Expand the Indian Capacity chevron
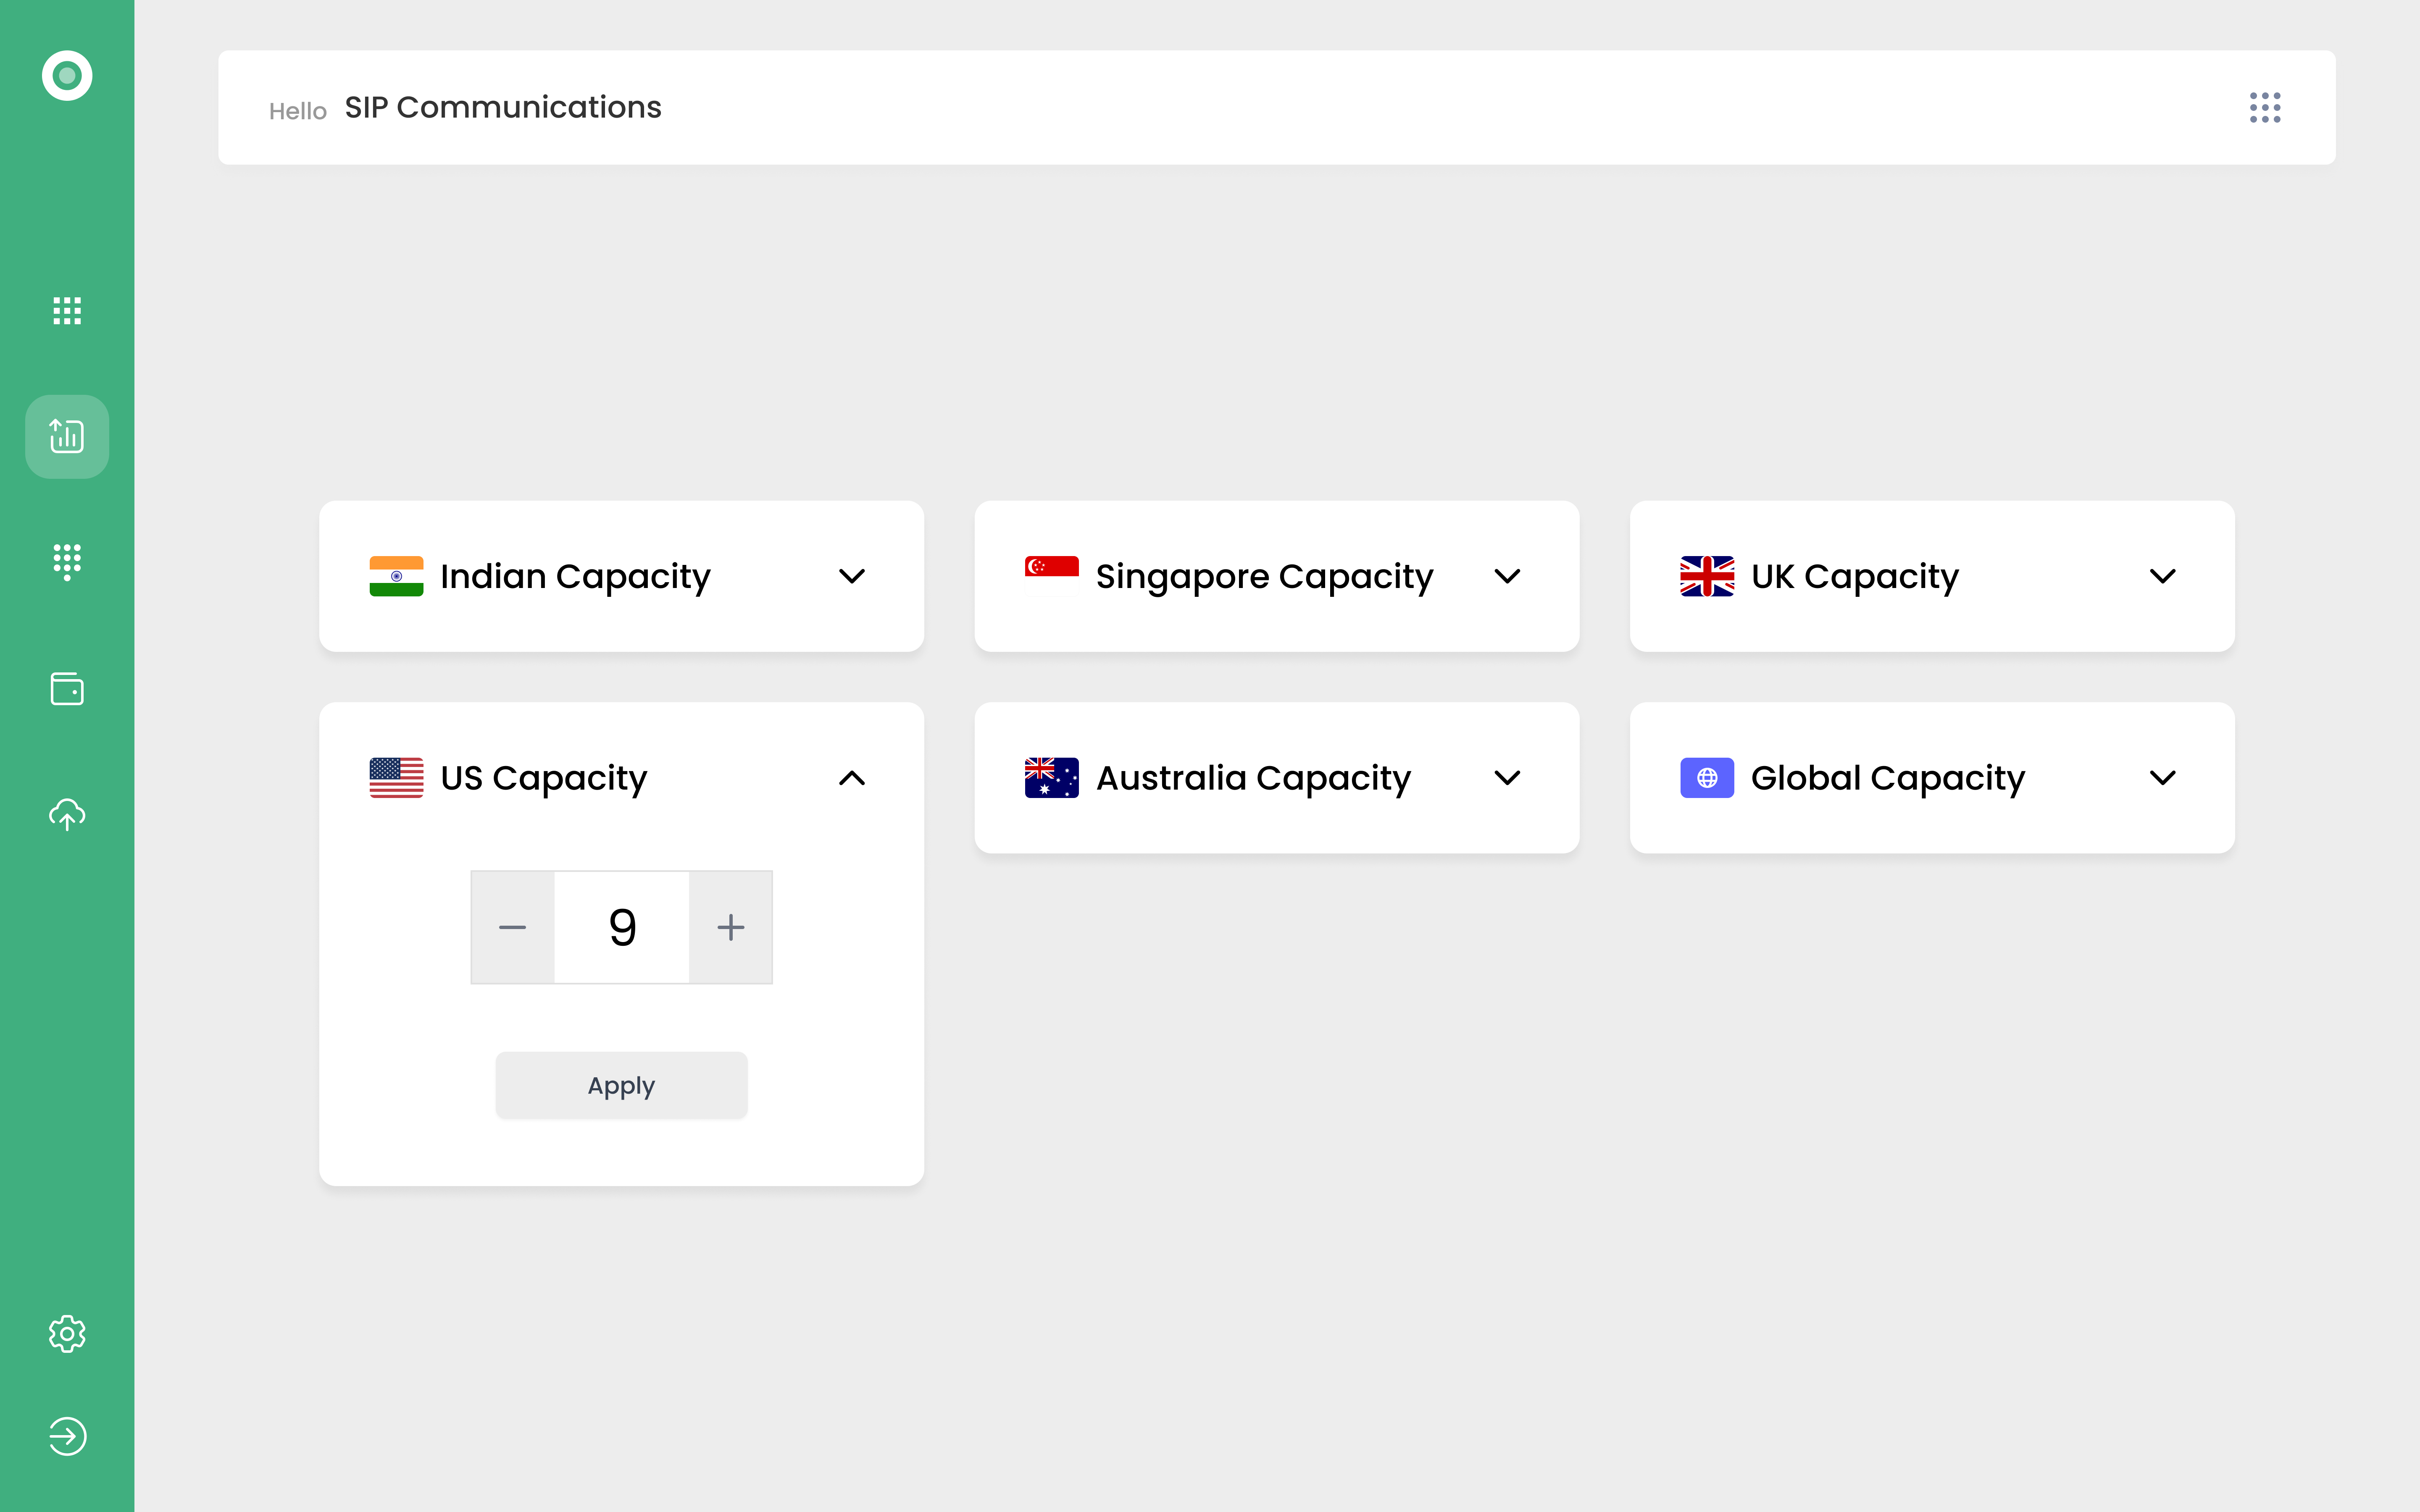The height and width of the screenshot is (1512, 2420). 852,576
